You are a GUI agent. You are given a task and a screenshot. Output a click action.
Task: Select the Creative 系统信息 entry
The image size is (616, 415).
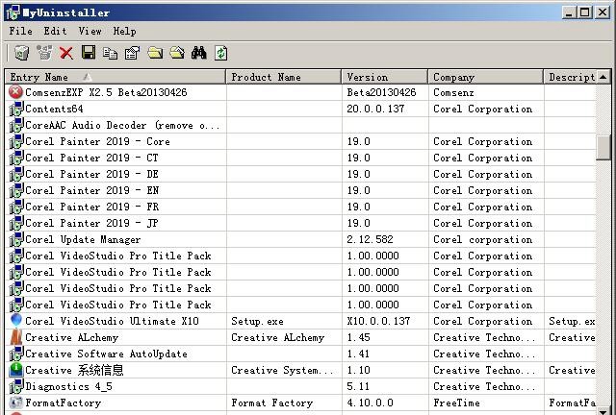point(74,370)
